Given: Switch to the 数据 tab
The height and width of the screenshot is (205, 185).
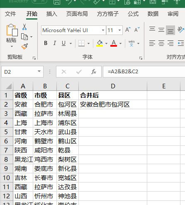Looking at the screenshot, I should pyautogui.click(x=153, y=14).
